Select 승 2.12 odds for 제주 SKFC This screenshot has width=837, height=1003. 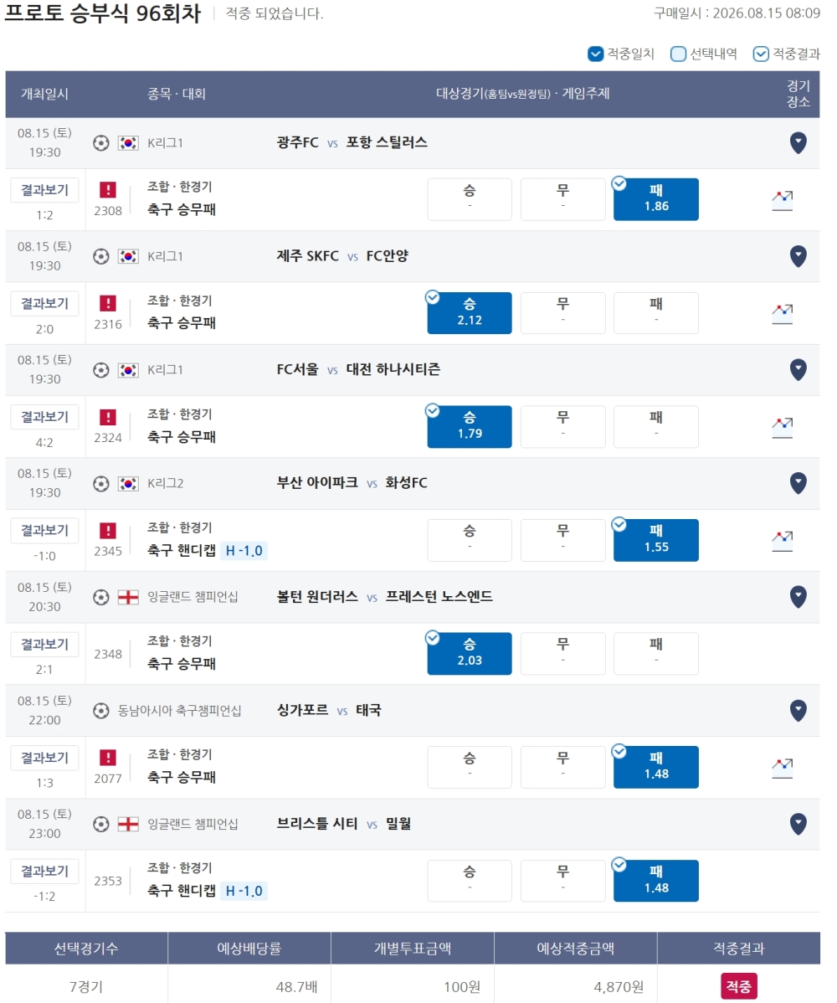coord(470,313)
